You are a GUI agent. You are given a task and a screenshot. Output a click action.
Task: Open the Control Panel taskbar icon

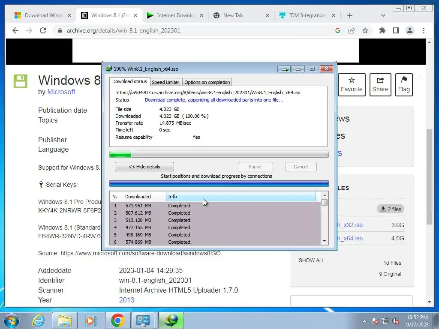click(x=143, y=320)
